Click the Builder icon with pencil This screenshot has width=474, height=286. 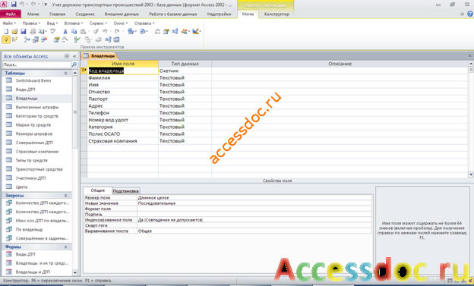(x=195, y=31)
